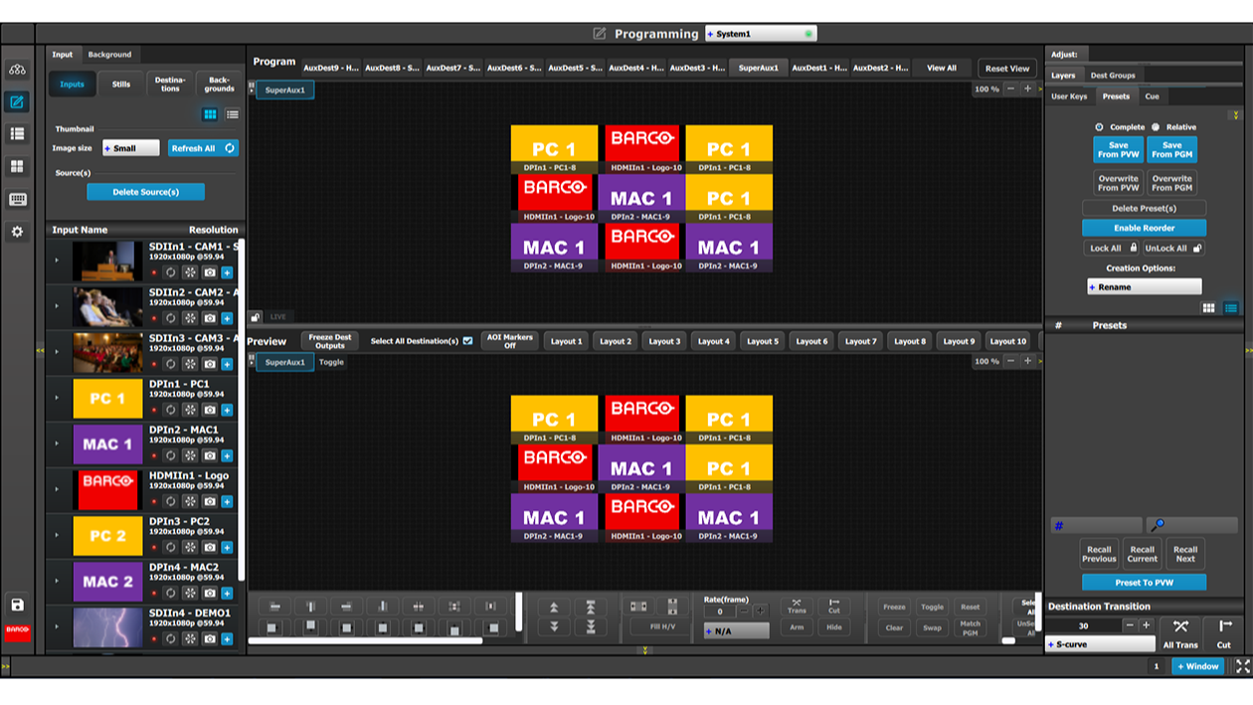Viewport: 1253px width, 705px height.
Task: Click Enable Reorder
Action: (1144, 228)
